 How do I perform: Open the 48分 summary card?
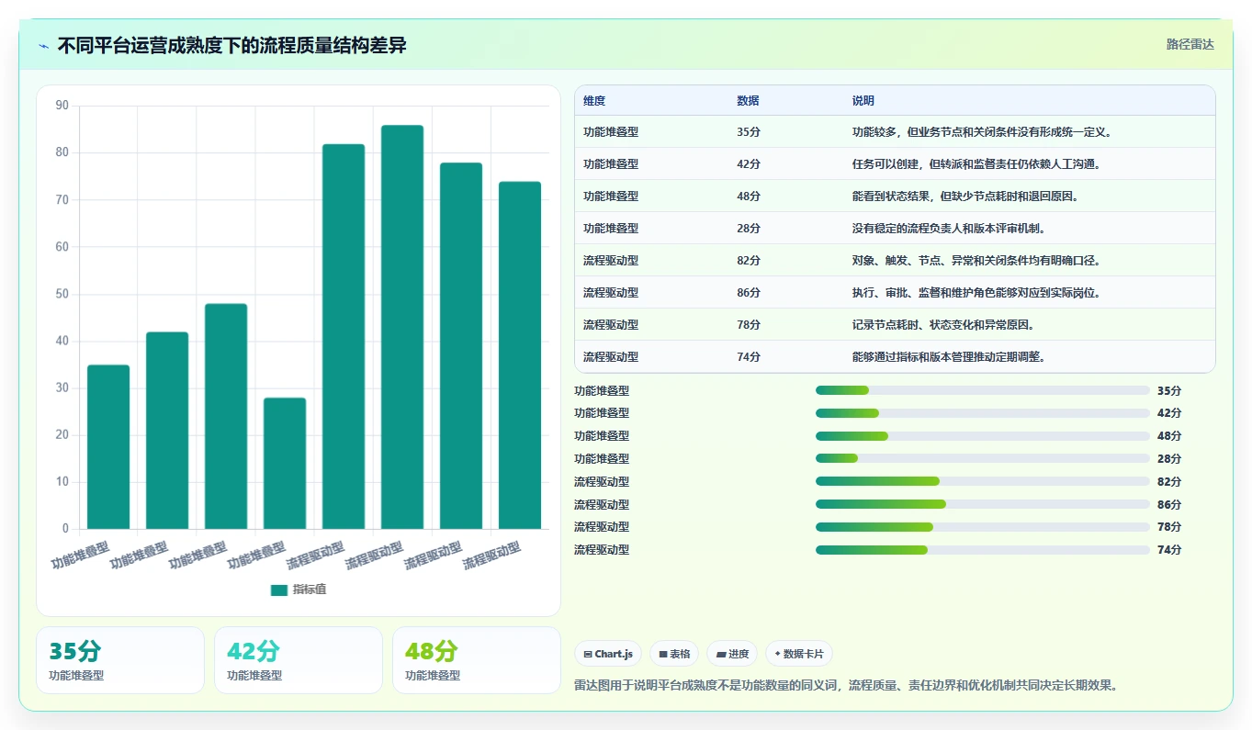point(477,660)
